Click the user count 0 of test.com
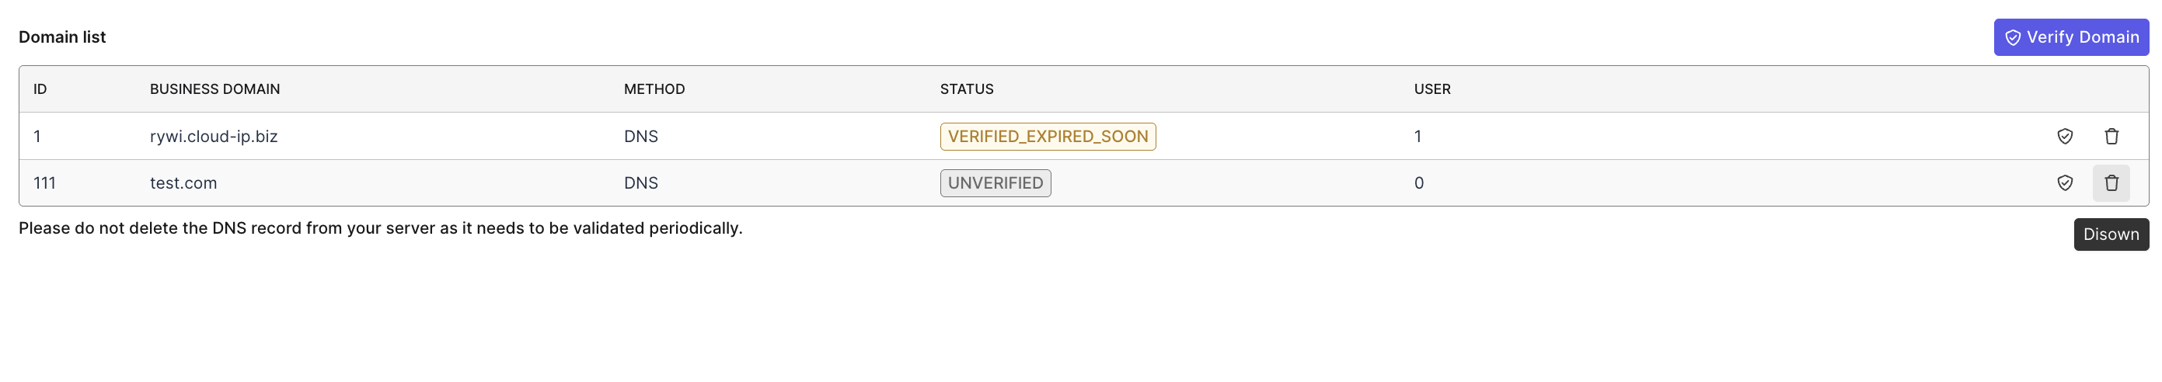The width and height of the screenshot is (2162, 382). [x=1418, y=183]
